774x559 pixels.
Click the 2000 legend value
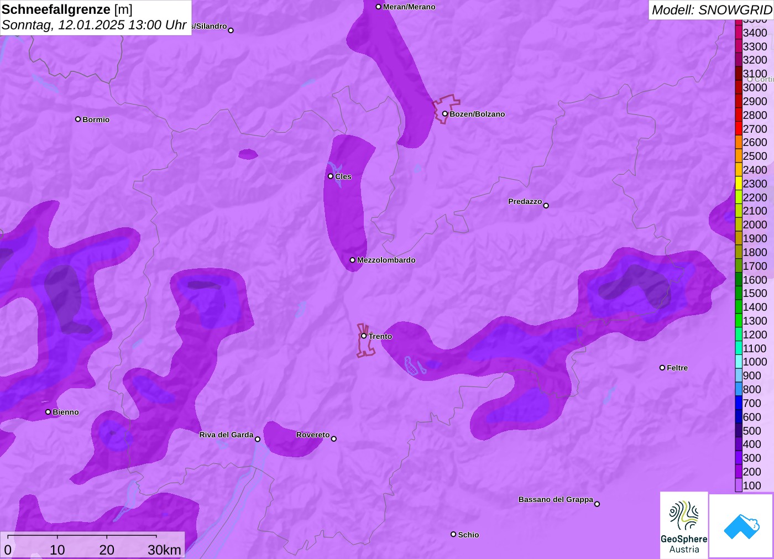coord(755,224)
